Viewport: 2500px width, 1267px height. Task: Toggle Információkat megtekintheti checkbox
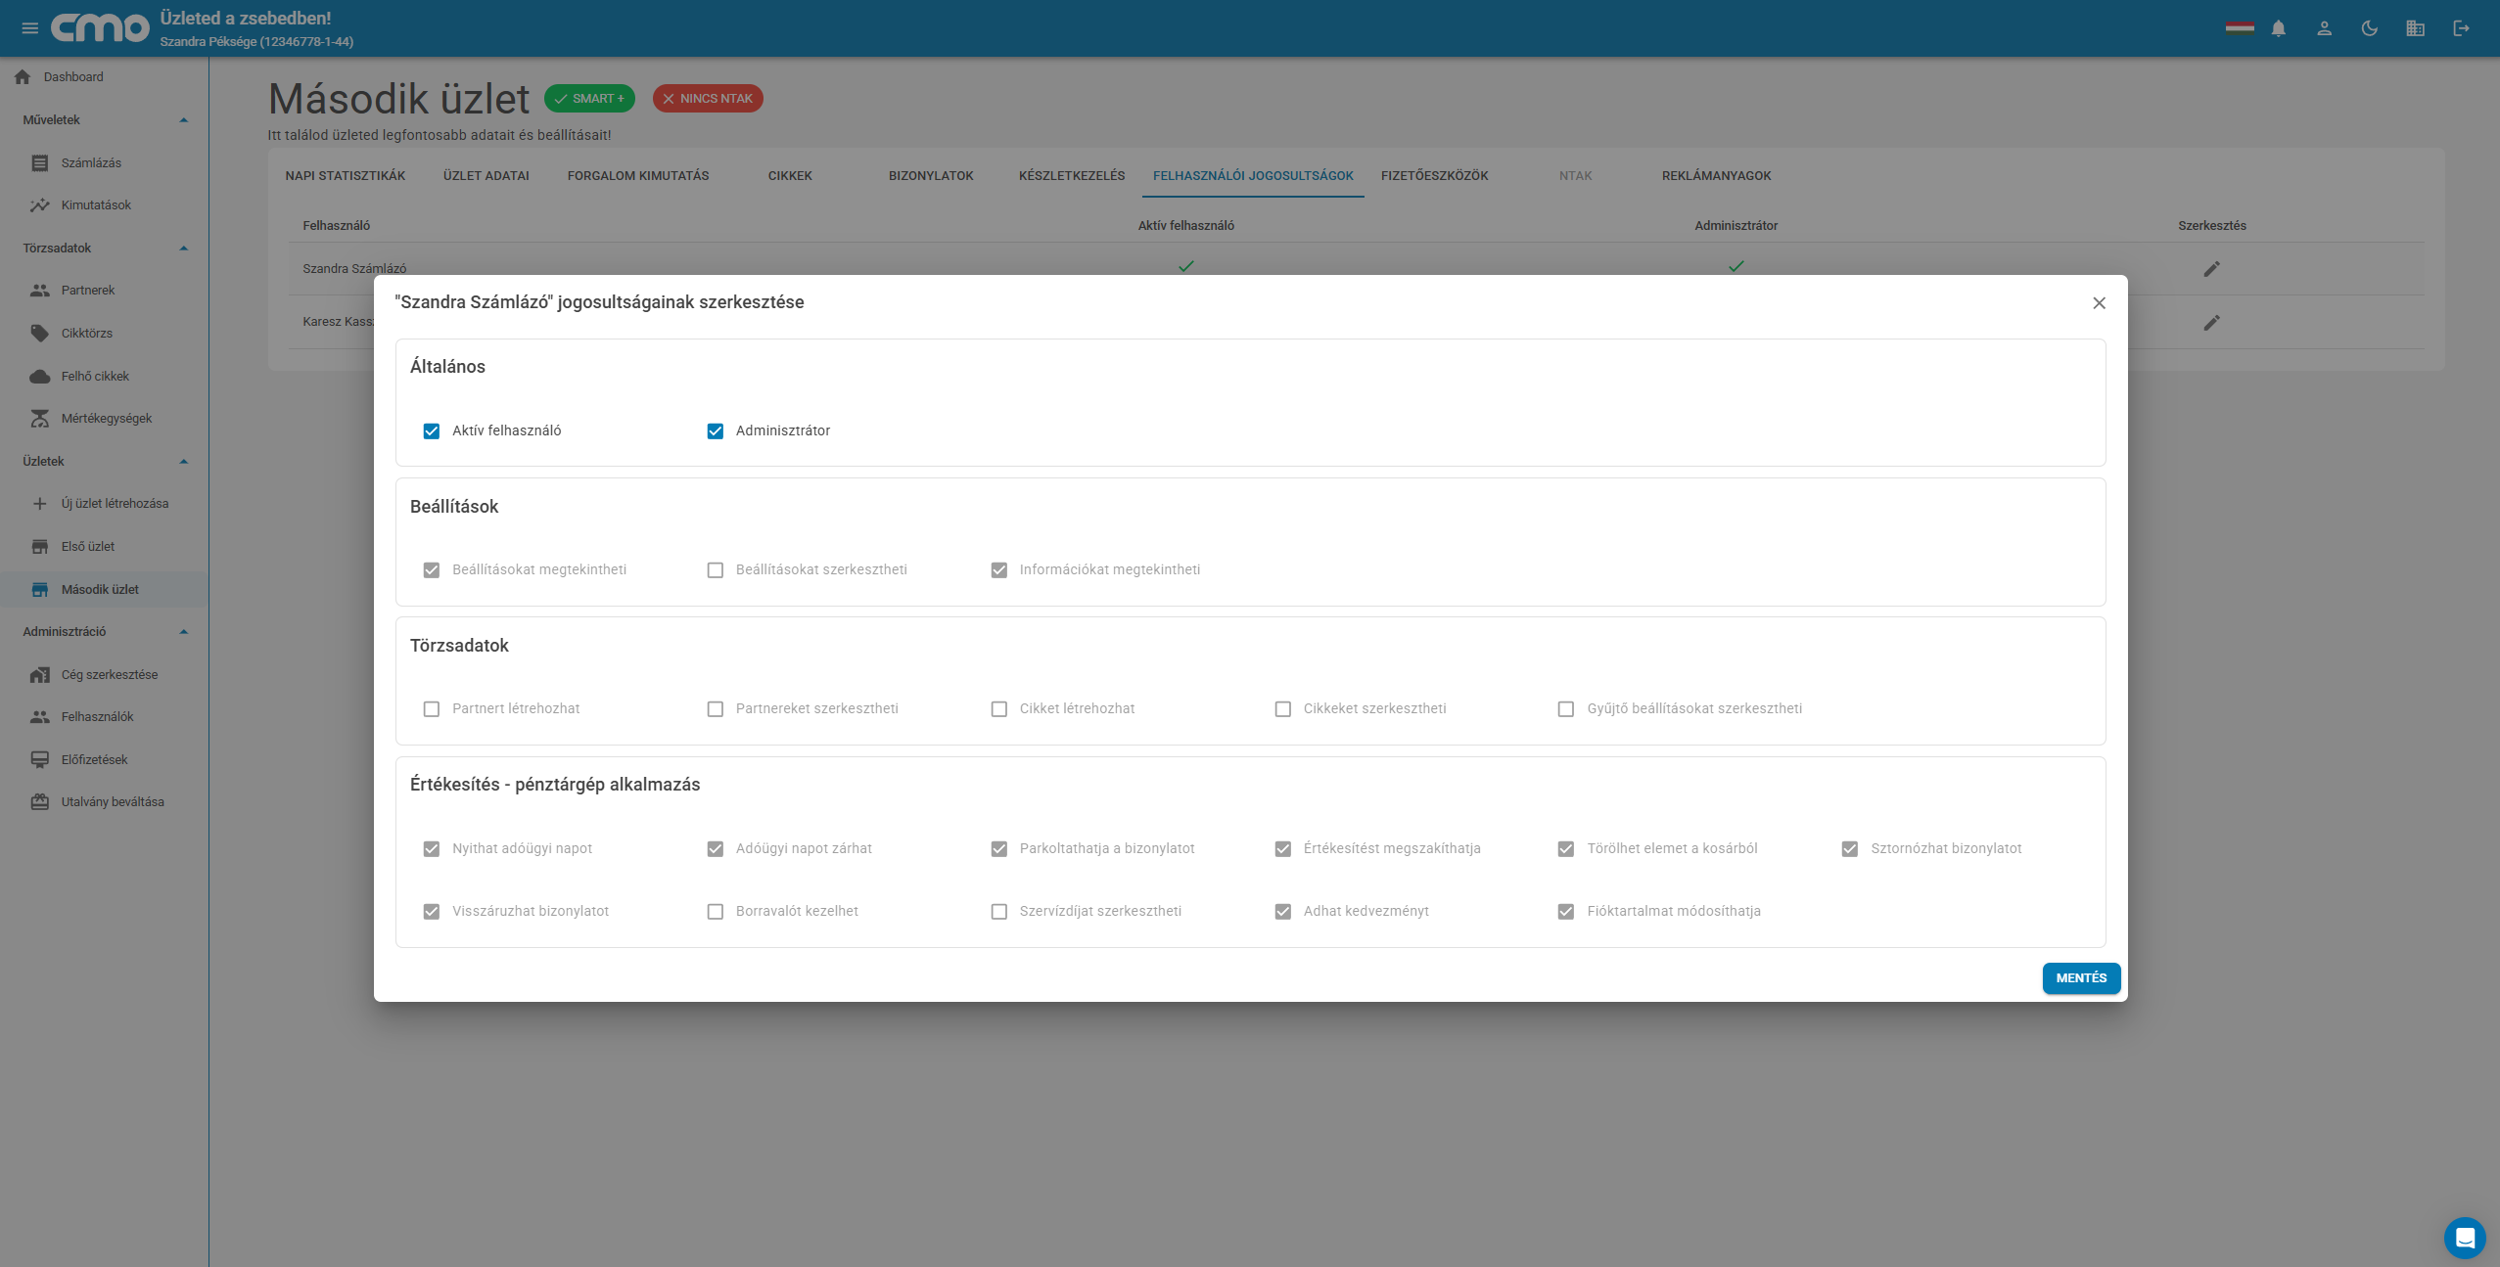point(999,570)
